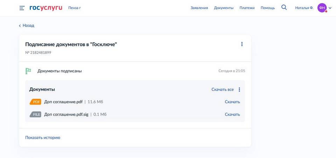Expand the profile dropdown chevron
This screenshot has height=158, width=336.
(330, 8)
